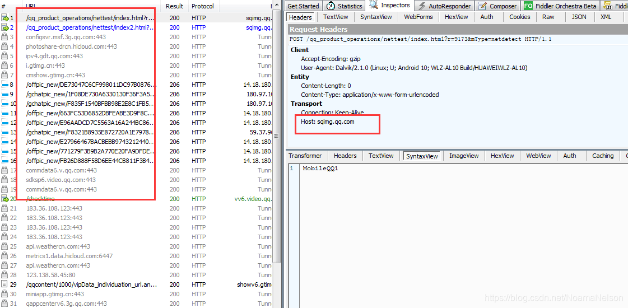Select the response SyntaxView tab
The image size is (628, 308).
(422, 156)
